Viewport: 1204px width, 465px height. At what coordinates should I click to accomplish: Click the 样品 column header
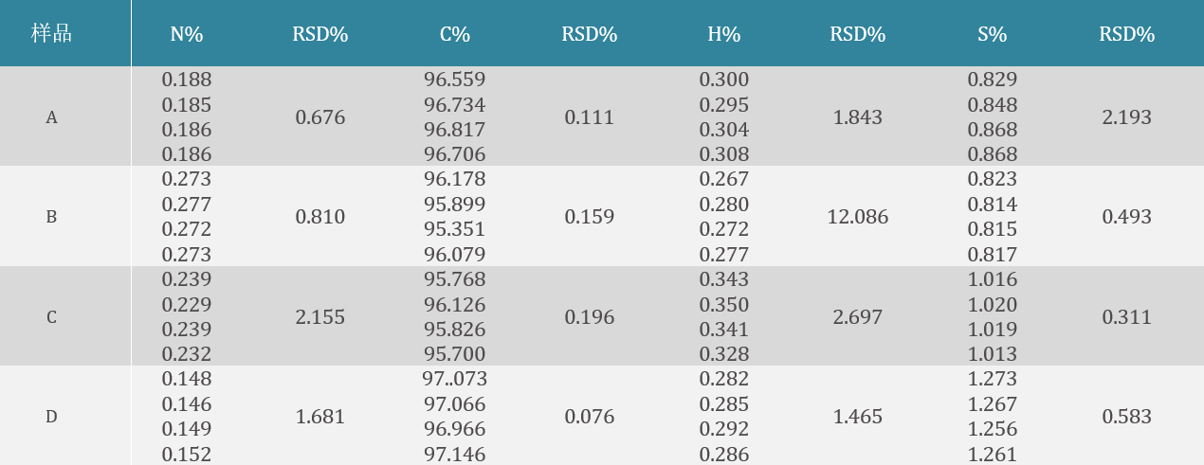52,34
